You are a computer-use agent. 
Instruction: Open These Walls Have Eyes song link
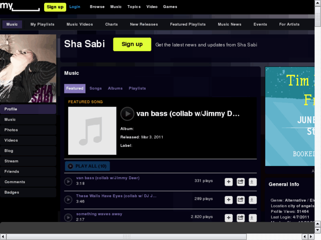point(116,196)
